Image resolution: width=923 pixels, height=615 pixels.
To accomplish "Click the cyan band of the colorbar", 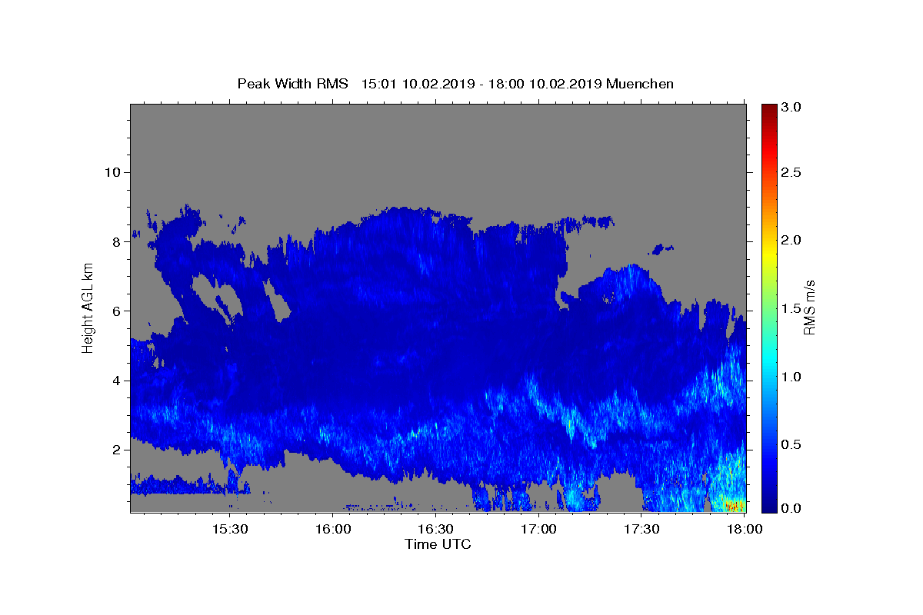I will [768, 360].
